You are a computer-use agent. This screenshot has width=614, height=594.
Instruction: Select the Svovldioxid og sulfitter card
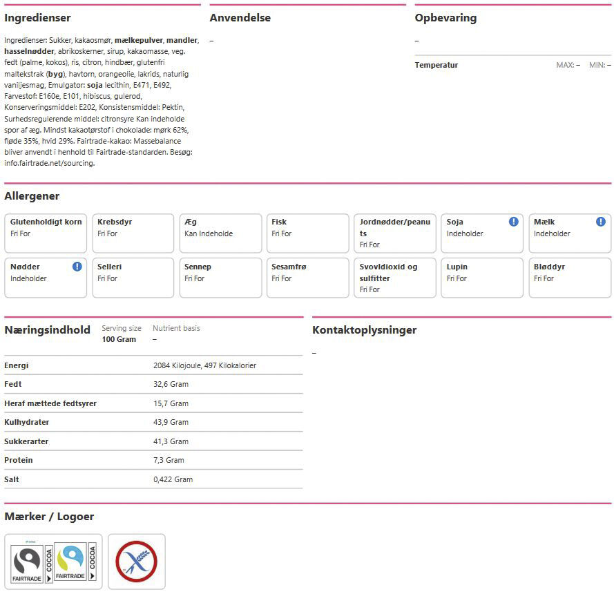click(395, 278)
